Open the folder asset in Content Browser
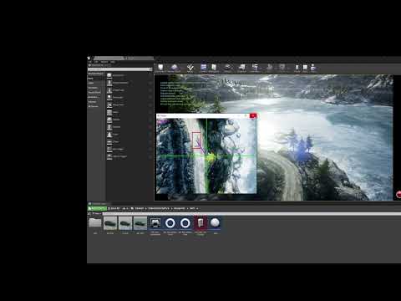The image size is (401, 301). (95, 223)
